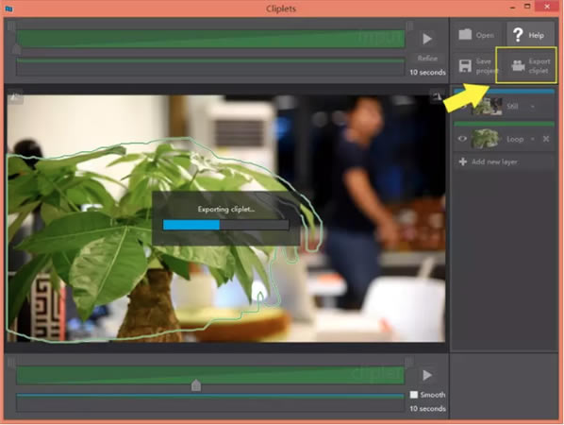Select the Loop layer thumbnail
Screen dimensions: 564x425
(485, 139)
